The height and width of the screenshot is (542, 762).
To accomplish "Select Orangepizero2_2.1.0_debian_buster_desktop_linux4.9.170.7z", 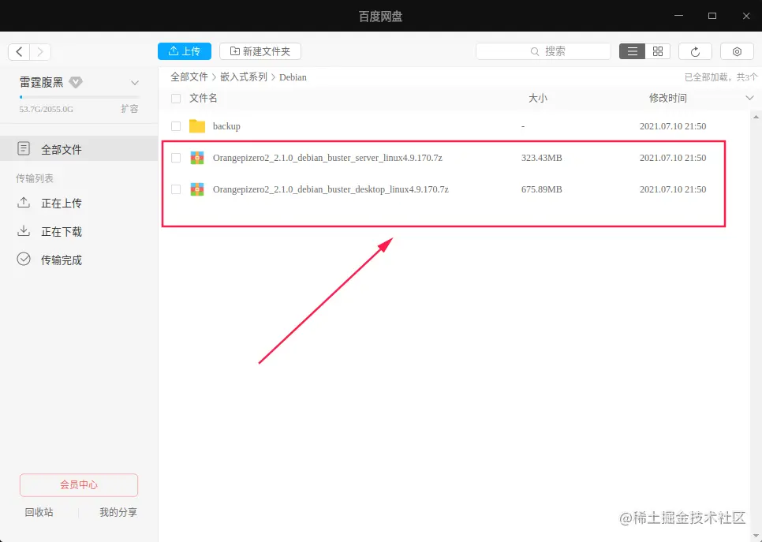I will [x=331, y=189].
